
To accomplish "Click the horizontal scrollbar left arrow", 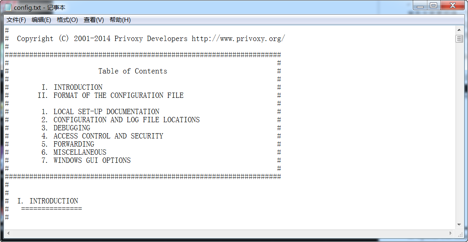I will [9, 233].
